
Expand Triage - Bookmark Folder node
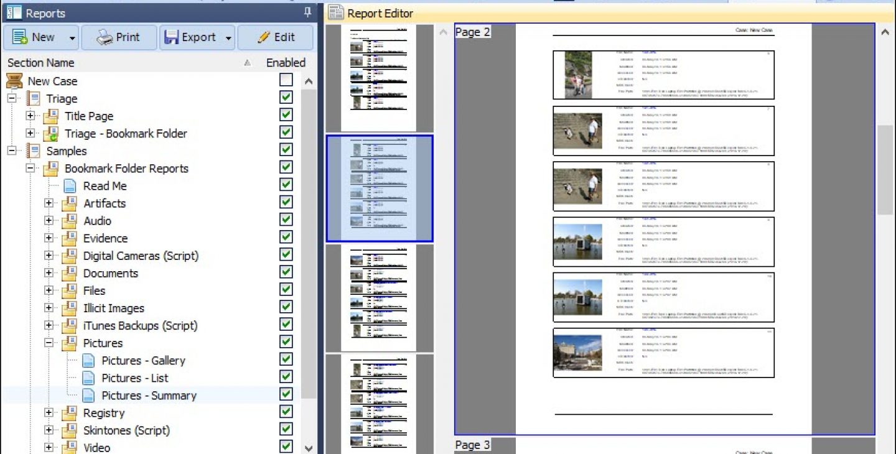(x=30, y=133)
